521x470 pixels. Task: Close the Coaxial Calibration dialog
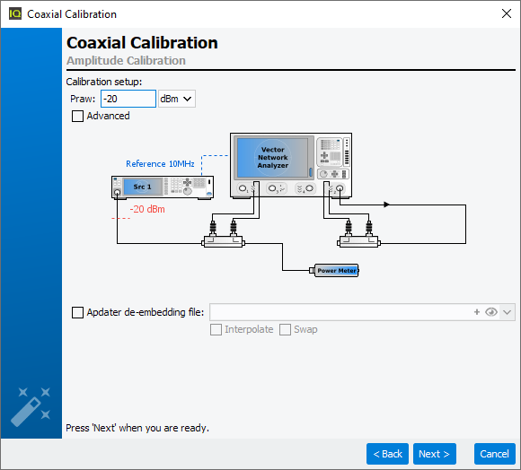coord(507,13)
